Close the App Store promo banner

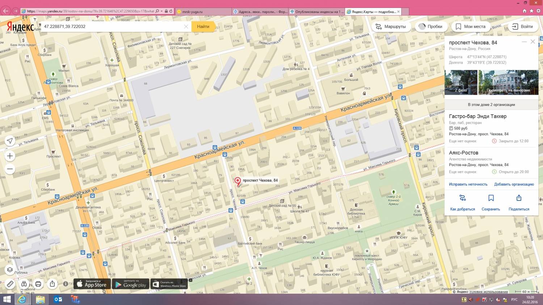point(190,280)
